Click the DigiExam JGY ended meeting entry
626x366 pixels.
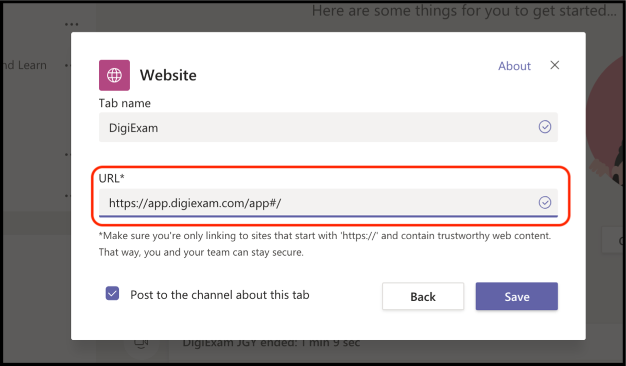(271, 342)
